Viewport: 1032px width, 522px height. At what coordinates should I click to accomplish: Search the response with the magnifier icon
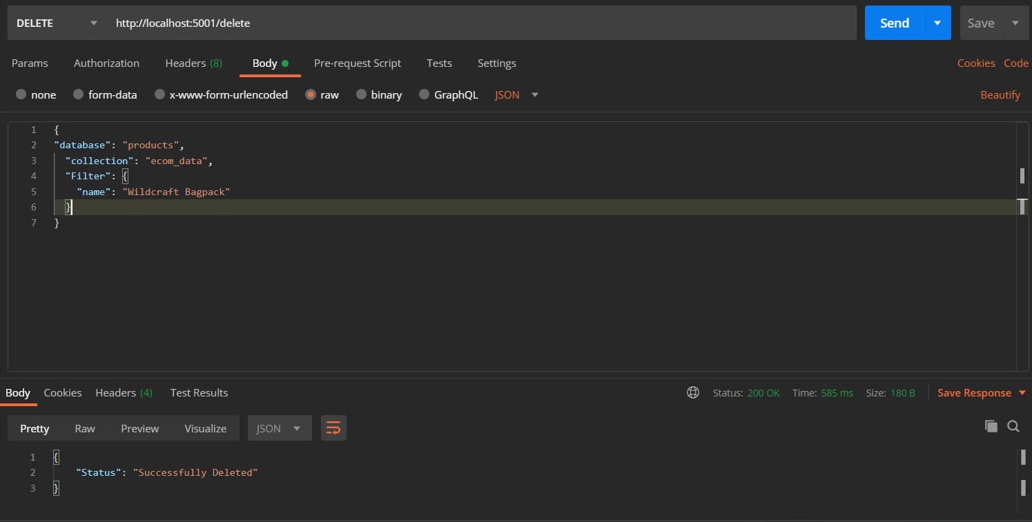click(x=1013, y=426)
